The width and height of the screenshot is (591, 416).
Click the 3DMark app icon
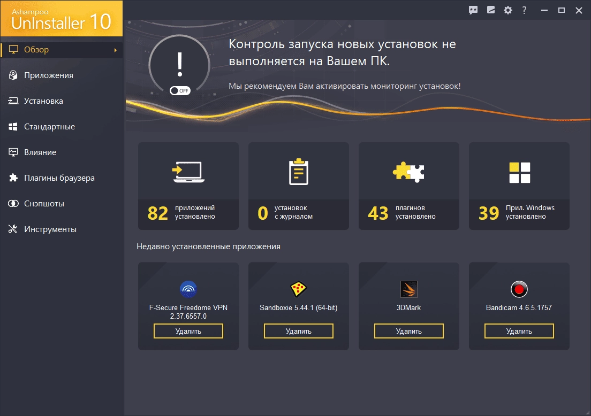point(408,289)
